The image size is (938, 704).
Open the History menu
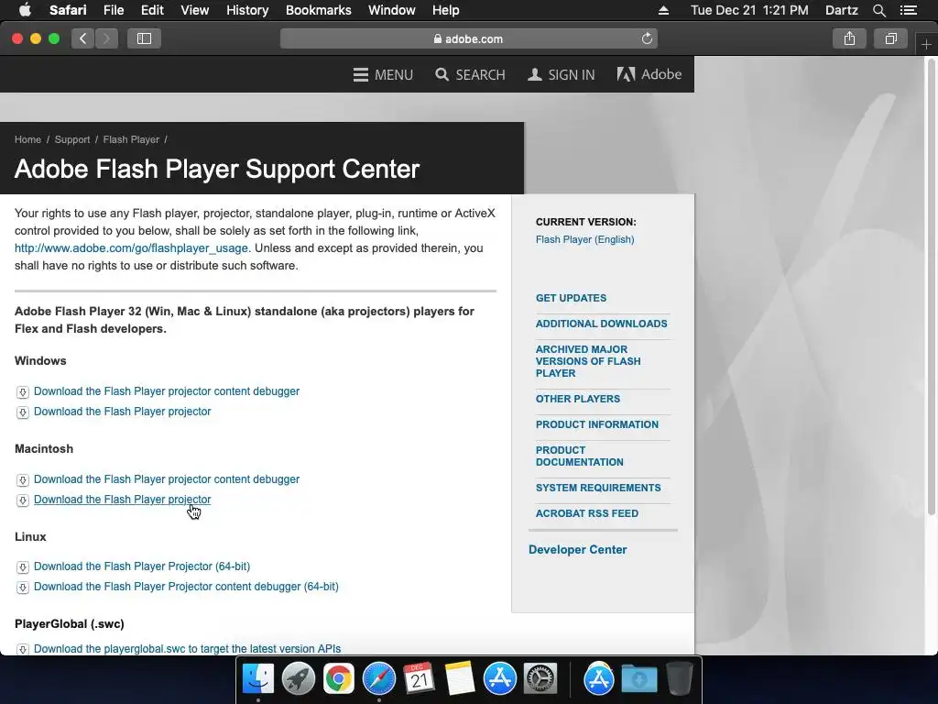point(247,10)
